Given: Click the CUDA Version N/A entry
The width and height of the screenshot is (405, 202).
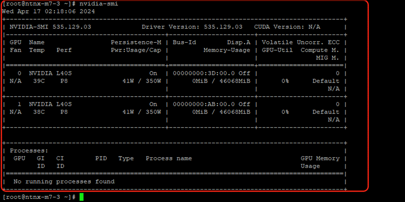Looking at the screenshot, I should pyautogui.click(x=287, y=27).
